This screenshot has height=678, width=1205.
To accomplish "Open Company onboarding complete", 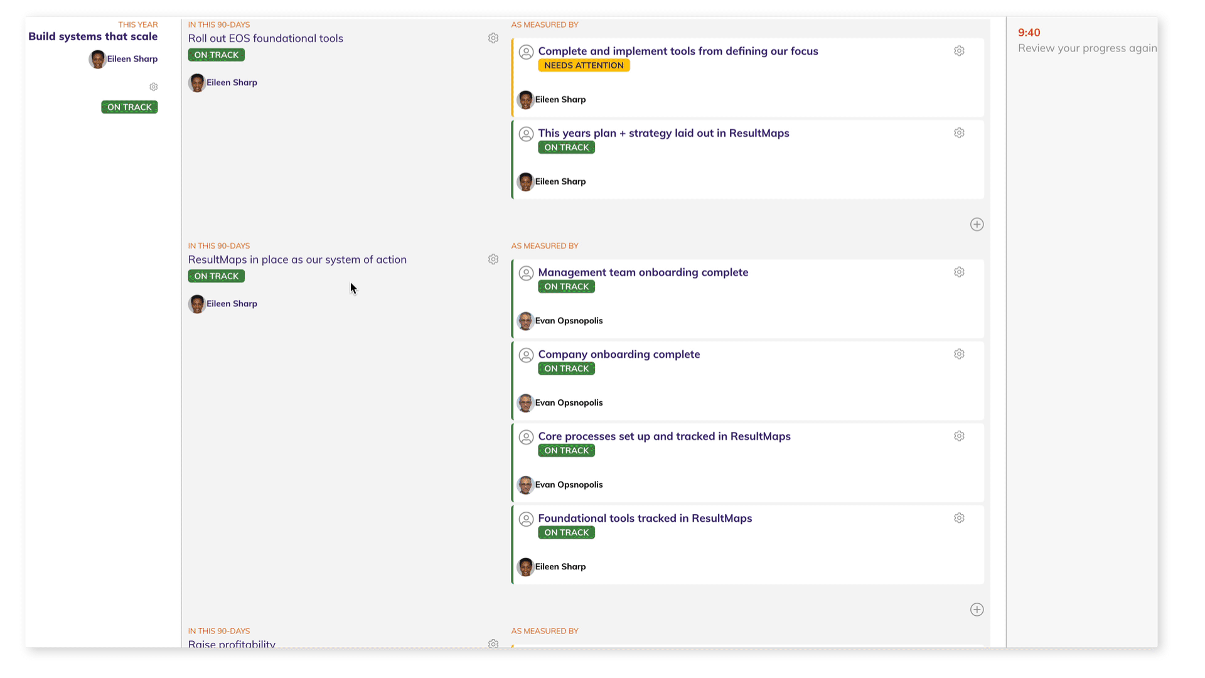I will (x=619, y=354).
